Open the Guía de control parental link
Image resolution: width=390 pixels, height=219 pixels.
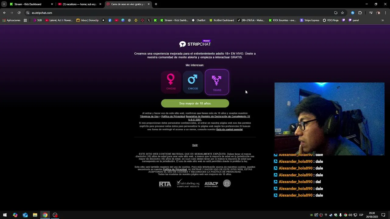229,130
